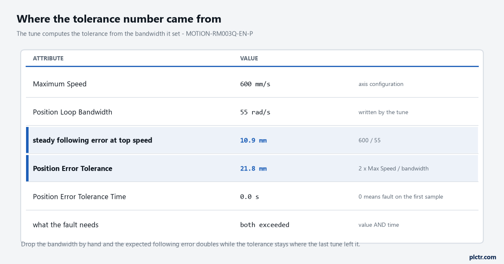This screenshot has width=504, height=264.
Task: Select the Position Error Tolerance row
Action: click(x=252, y=168)
